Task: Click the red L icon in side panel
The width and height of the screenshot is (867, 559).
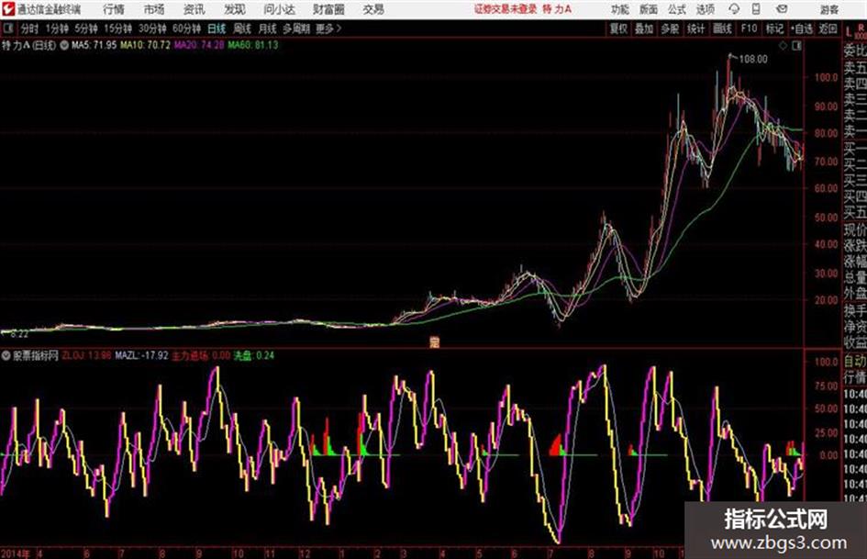Action: pos(849,31)
